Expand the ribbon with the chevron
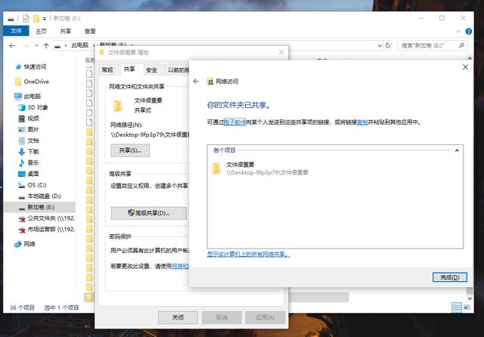This screenshot has height=337, width=484. pyautogui.click(x=458, y=32)
